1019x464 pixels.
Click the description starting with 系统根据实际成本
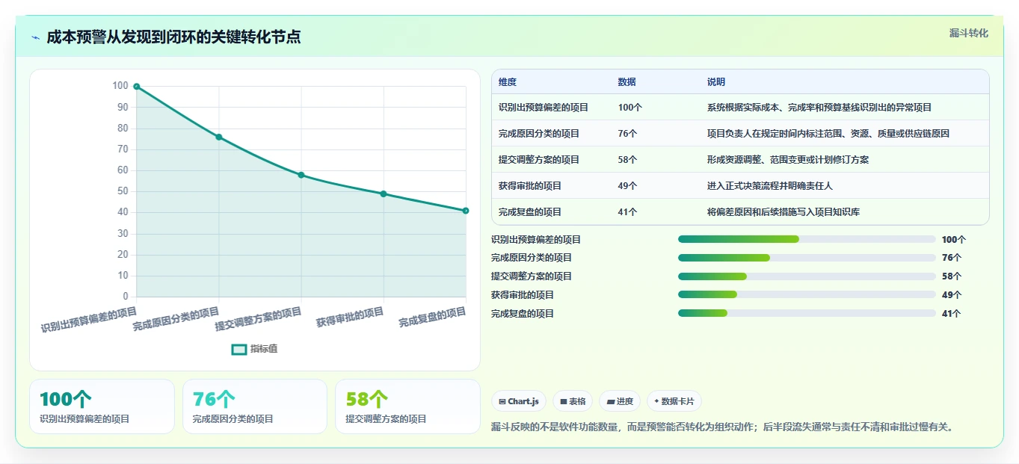(819, 108)
